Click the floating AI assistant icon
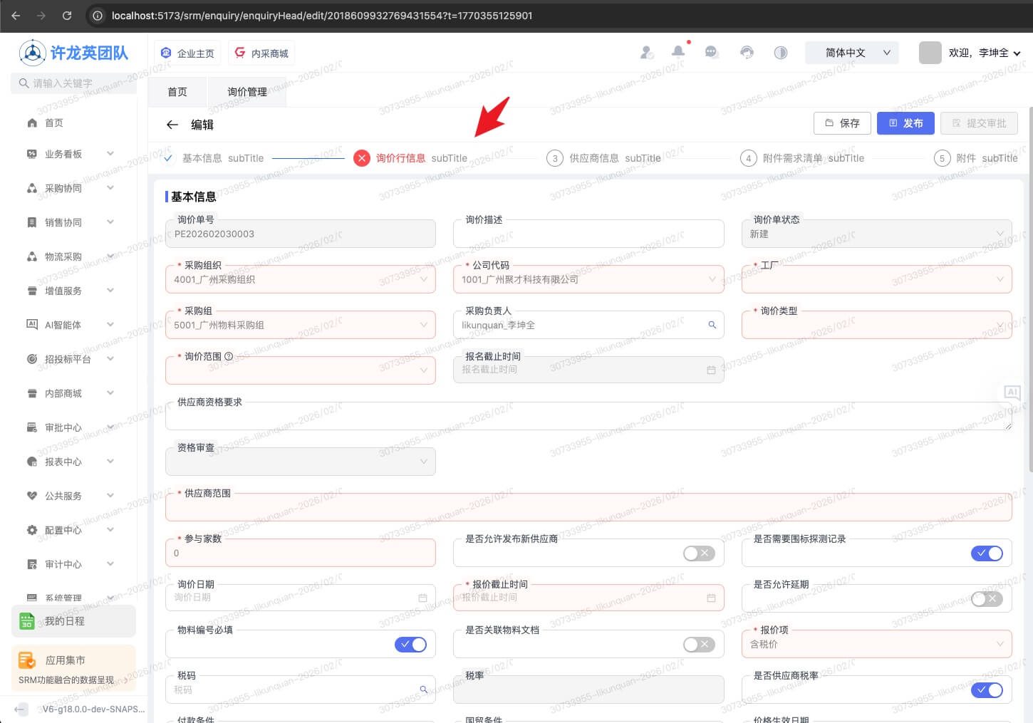Viewport: 1033px width, 723px height. [1012, 392]
